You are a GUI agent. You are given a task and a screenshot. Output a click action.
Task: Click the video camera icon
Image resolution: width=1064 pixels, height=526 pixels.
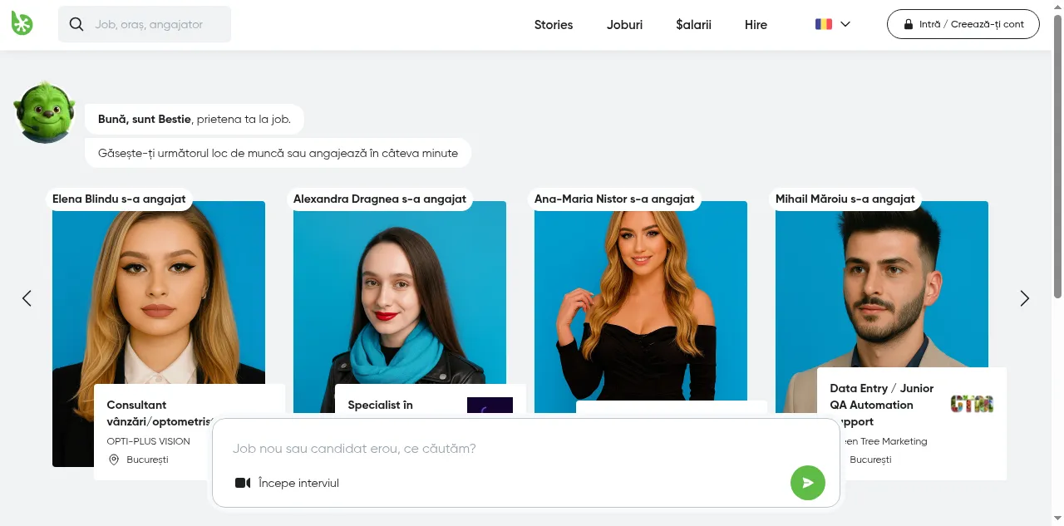(x=243, y=483)
